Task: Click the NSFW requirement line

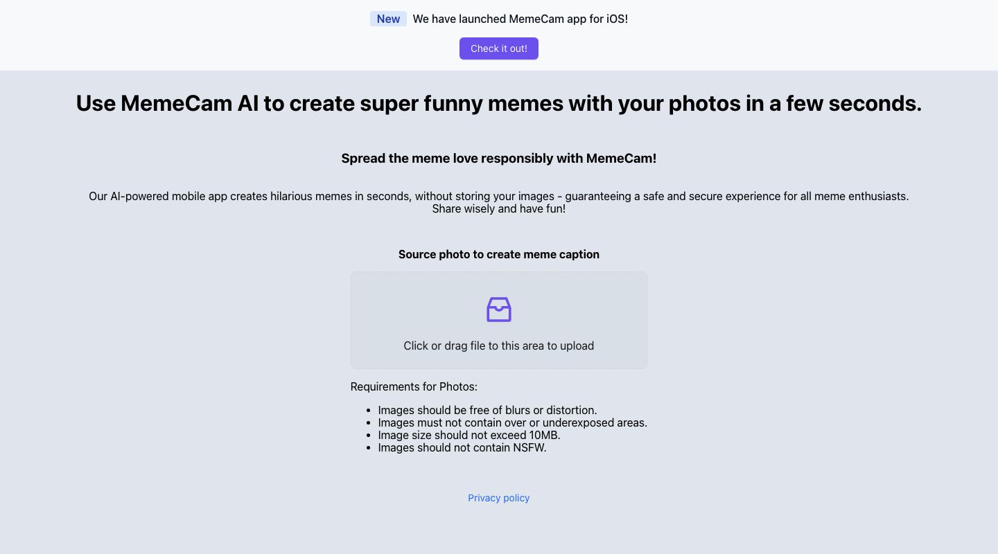Action: 462,447
